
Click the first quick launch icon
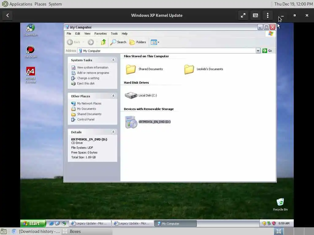click(52, 223)
